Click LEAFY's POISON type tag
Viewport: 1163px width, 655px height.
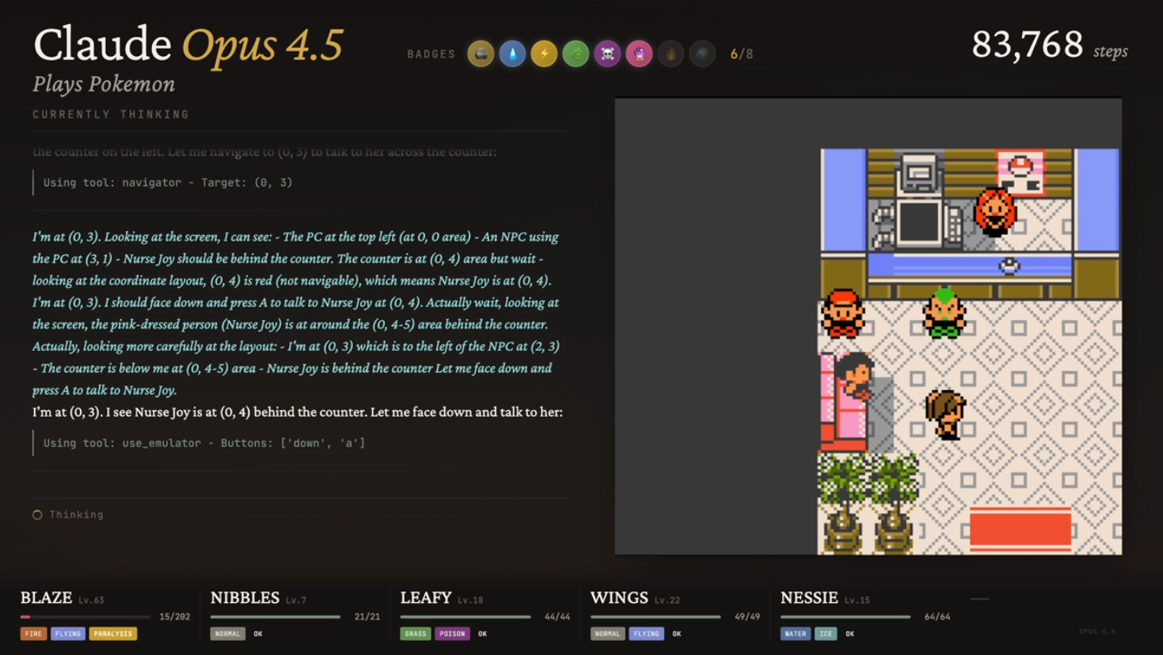[x=452, y=634]
